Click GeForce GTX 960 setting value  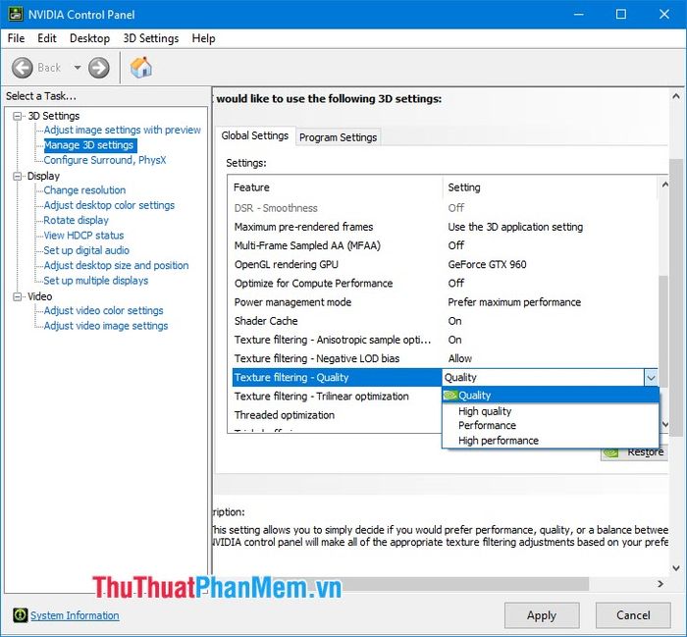[487, 264]
